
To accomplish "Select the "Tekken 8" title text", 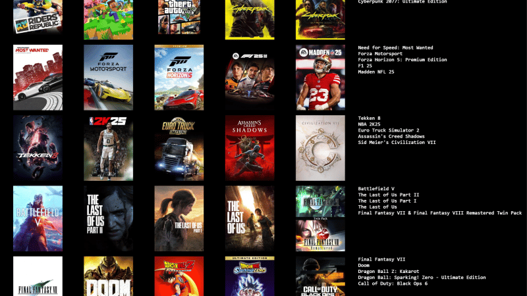I will 369,118.
